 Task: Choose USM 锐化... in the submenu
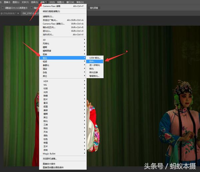95,58
